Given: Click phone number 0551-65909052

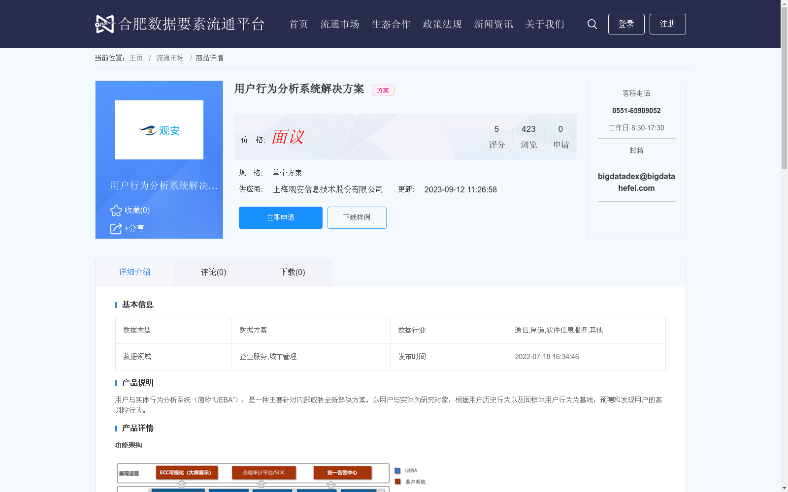Looking at the screenshot, I should coord(636,111).
